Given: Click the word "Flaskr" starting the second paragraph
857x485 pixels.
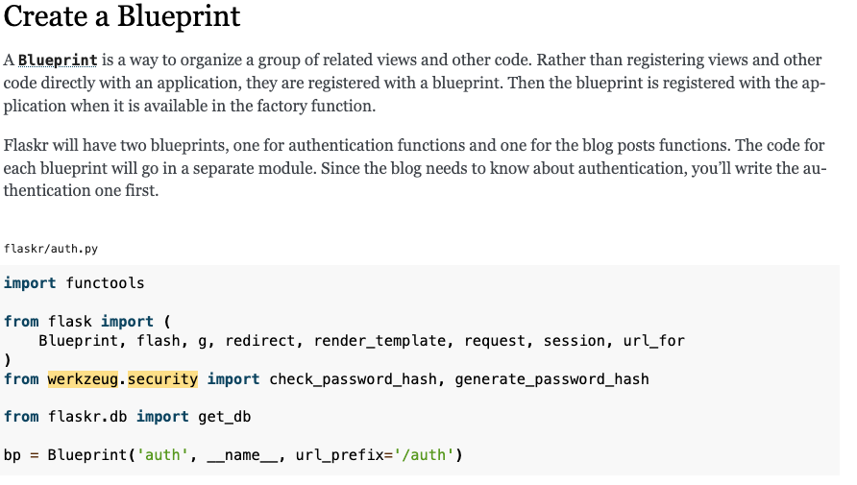Looking at the screenshot, I should coord(28,146).
